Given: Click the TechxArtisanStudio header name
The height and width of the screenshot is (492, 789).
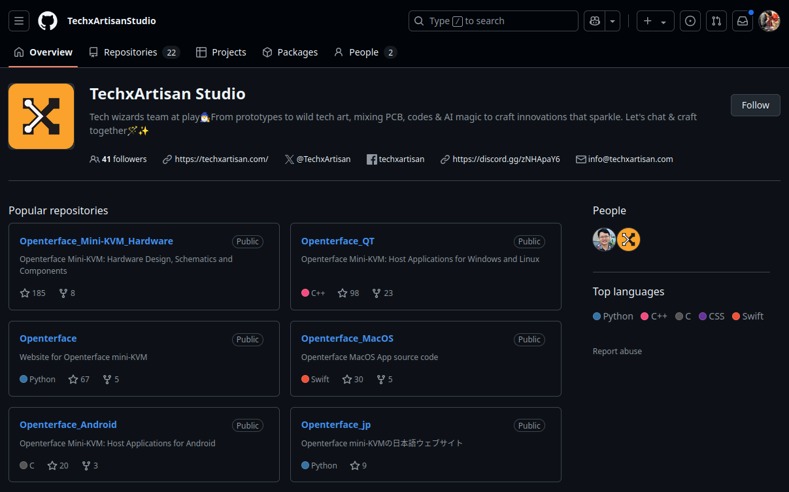Looking at the screenshot, I should [112, 21].
